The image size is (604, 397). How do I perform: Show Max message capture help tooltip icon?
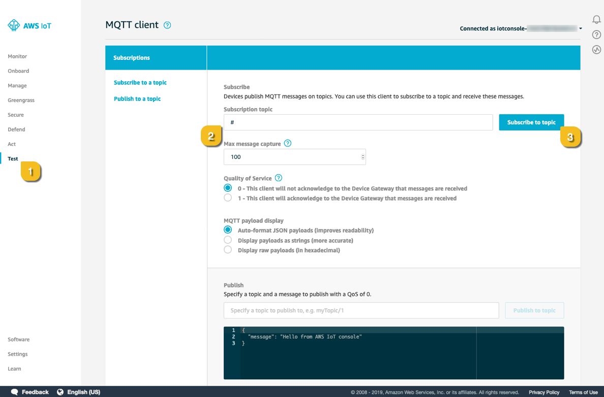[x=287, y=143]
